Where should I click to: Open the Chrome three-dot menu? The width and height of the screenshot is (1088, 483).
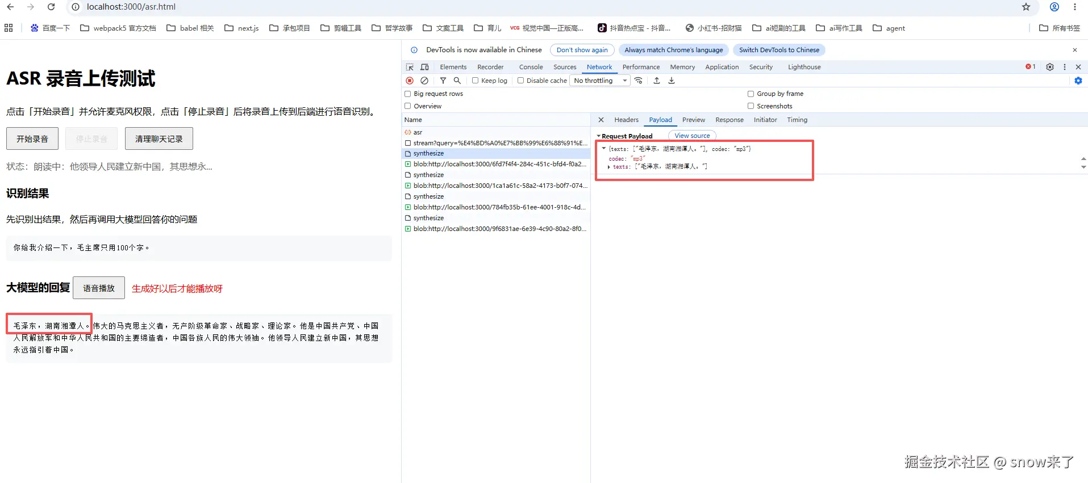coord(1075,7)
